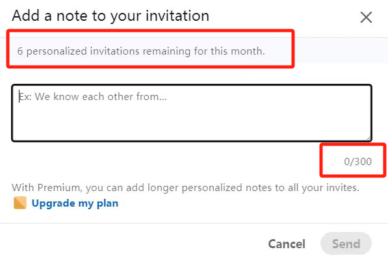Click the text box resize corner handle

369,138
